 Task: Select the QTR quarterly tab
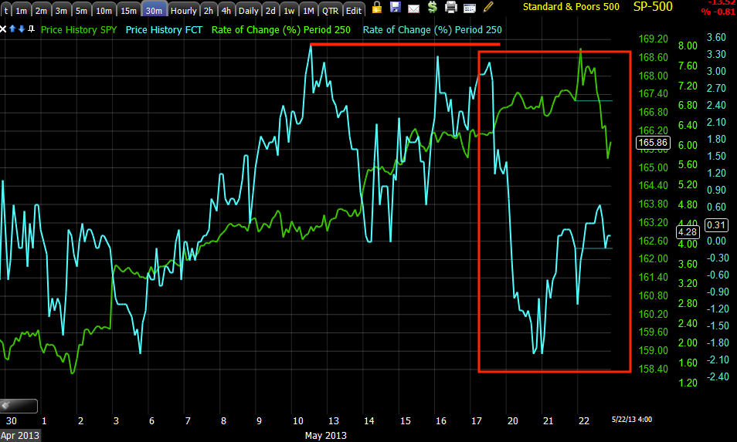(331, 10)
